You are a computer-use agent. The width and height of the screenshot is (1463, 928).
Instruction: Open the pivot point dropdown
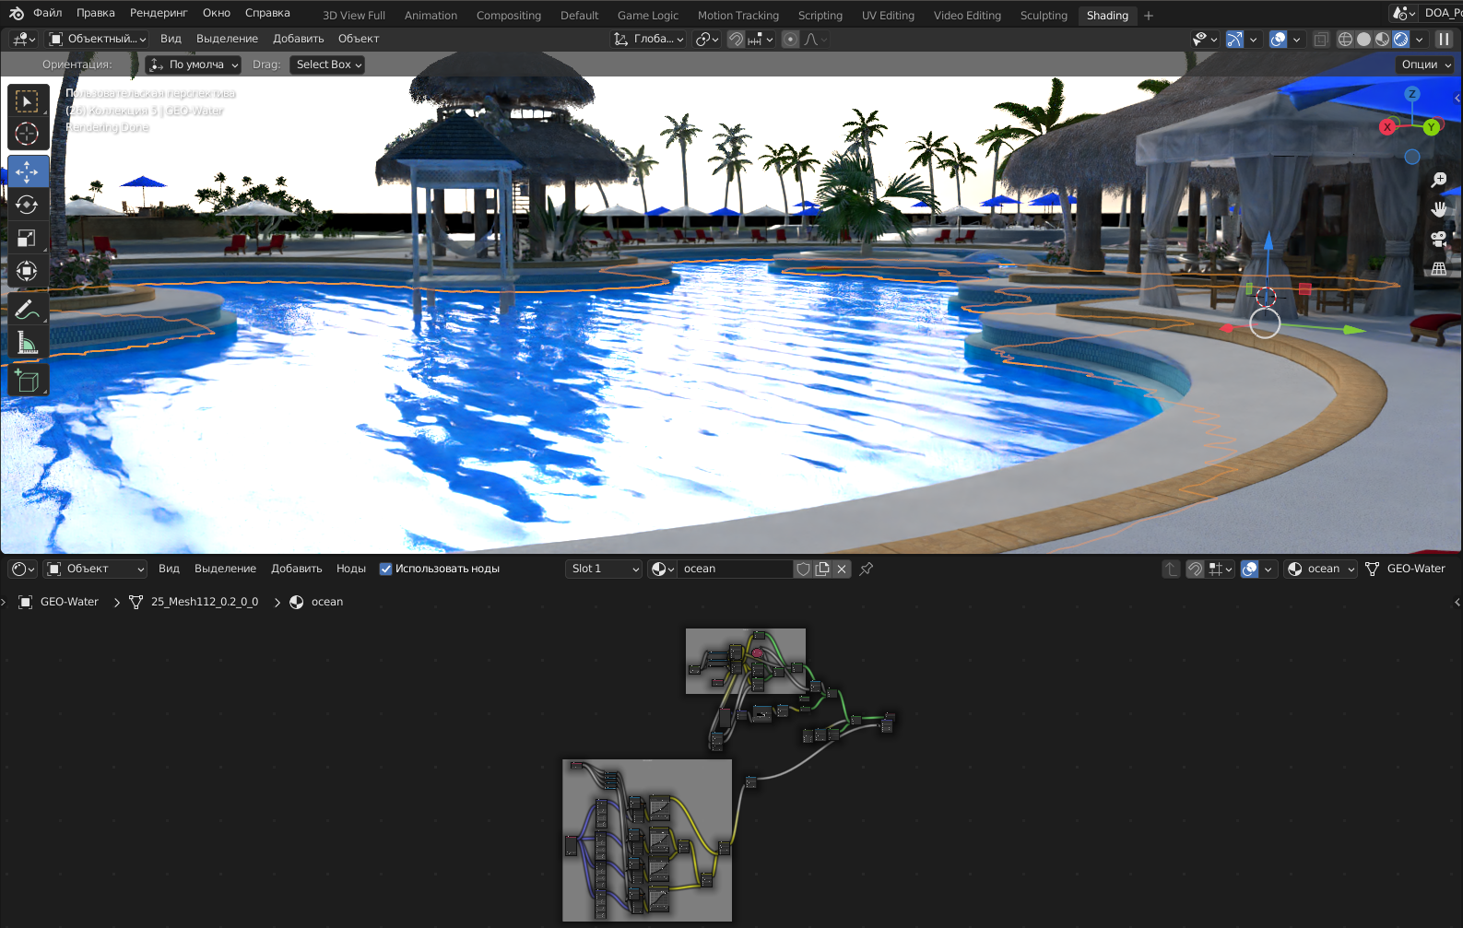tap(707, 40)
